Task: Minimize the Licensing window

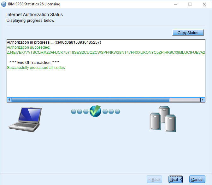Action: coord(176,4)
